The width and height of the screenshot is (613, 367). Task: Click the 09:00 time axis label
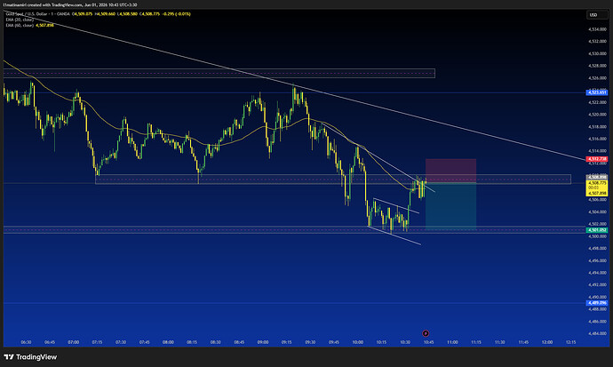tap(263, 342)
